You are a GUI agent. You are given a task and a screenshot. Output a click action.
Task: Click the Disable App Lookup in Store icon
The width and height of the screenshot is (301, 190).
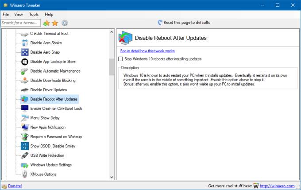pos(25,62)
